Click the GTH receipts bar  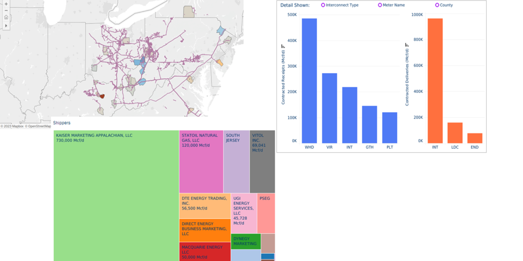click(x=369, y=124)
